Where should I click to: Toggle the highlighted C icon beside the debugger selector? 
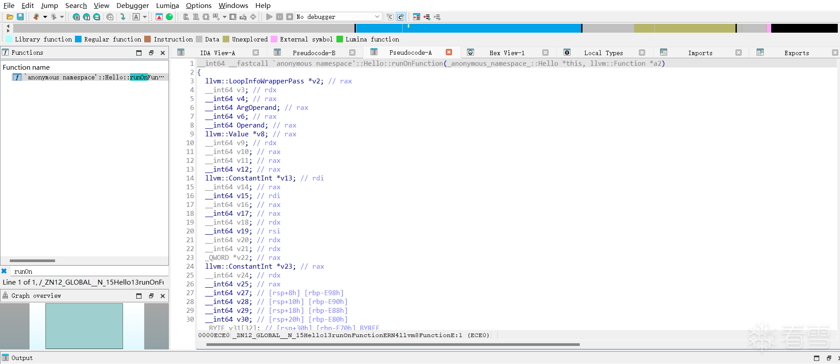(400, 17)
